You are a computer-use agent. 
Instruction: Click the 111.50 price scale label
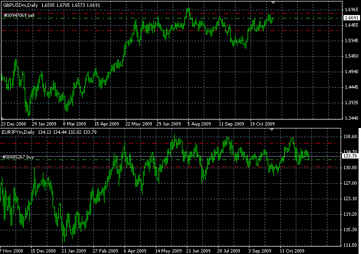[x=350, y=245]
